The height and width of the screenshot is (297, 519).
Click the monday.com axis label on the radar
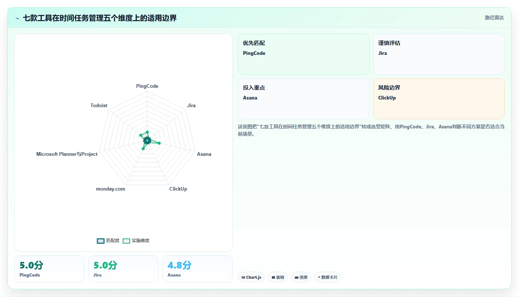pyautogui.click(x=111, y=189)
